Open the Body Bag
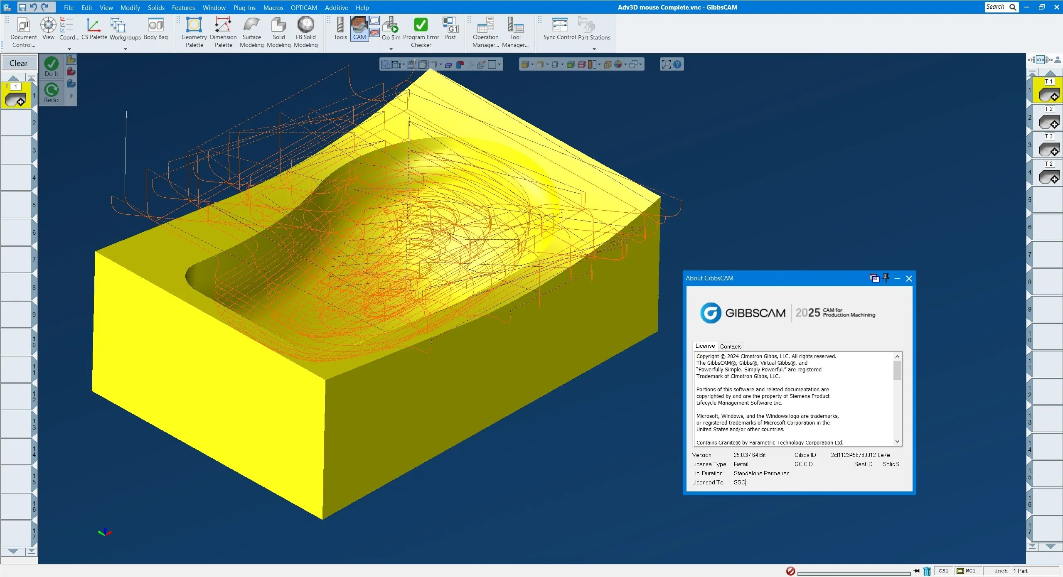Image resolution: width=1063 pixels, height=577 pixels. 156,29
